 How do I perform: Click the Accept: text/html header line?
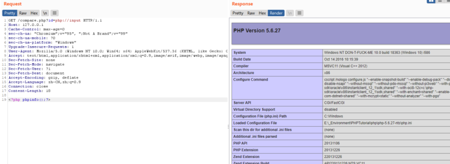118,56
